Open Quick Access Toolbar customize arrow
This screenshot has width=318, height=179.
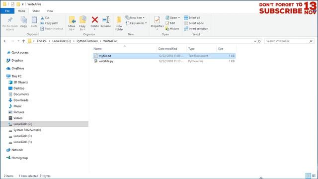click(x=23, y=4)
